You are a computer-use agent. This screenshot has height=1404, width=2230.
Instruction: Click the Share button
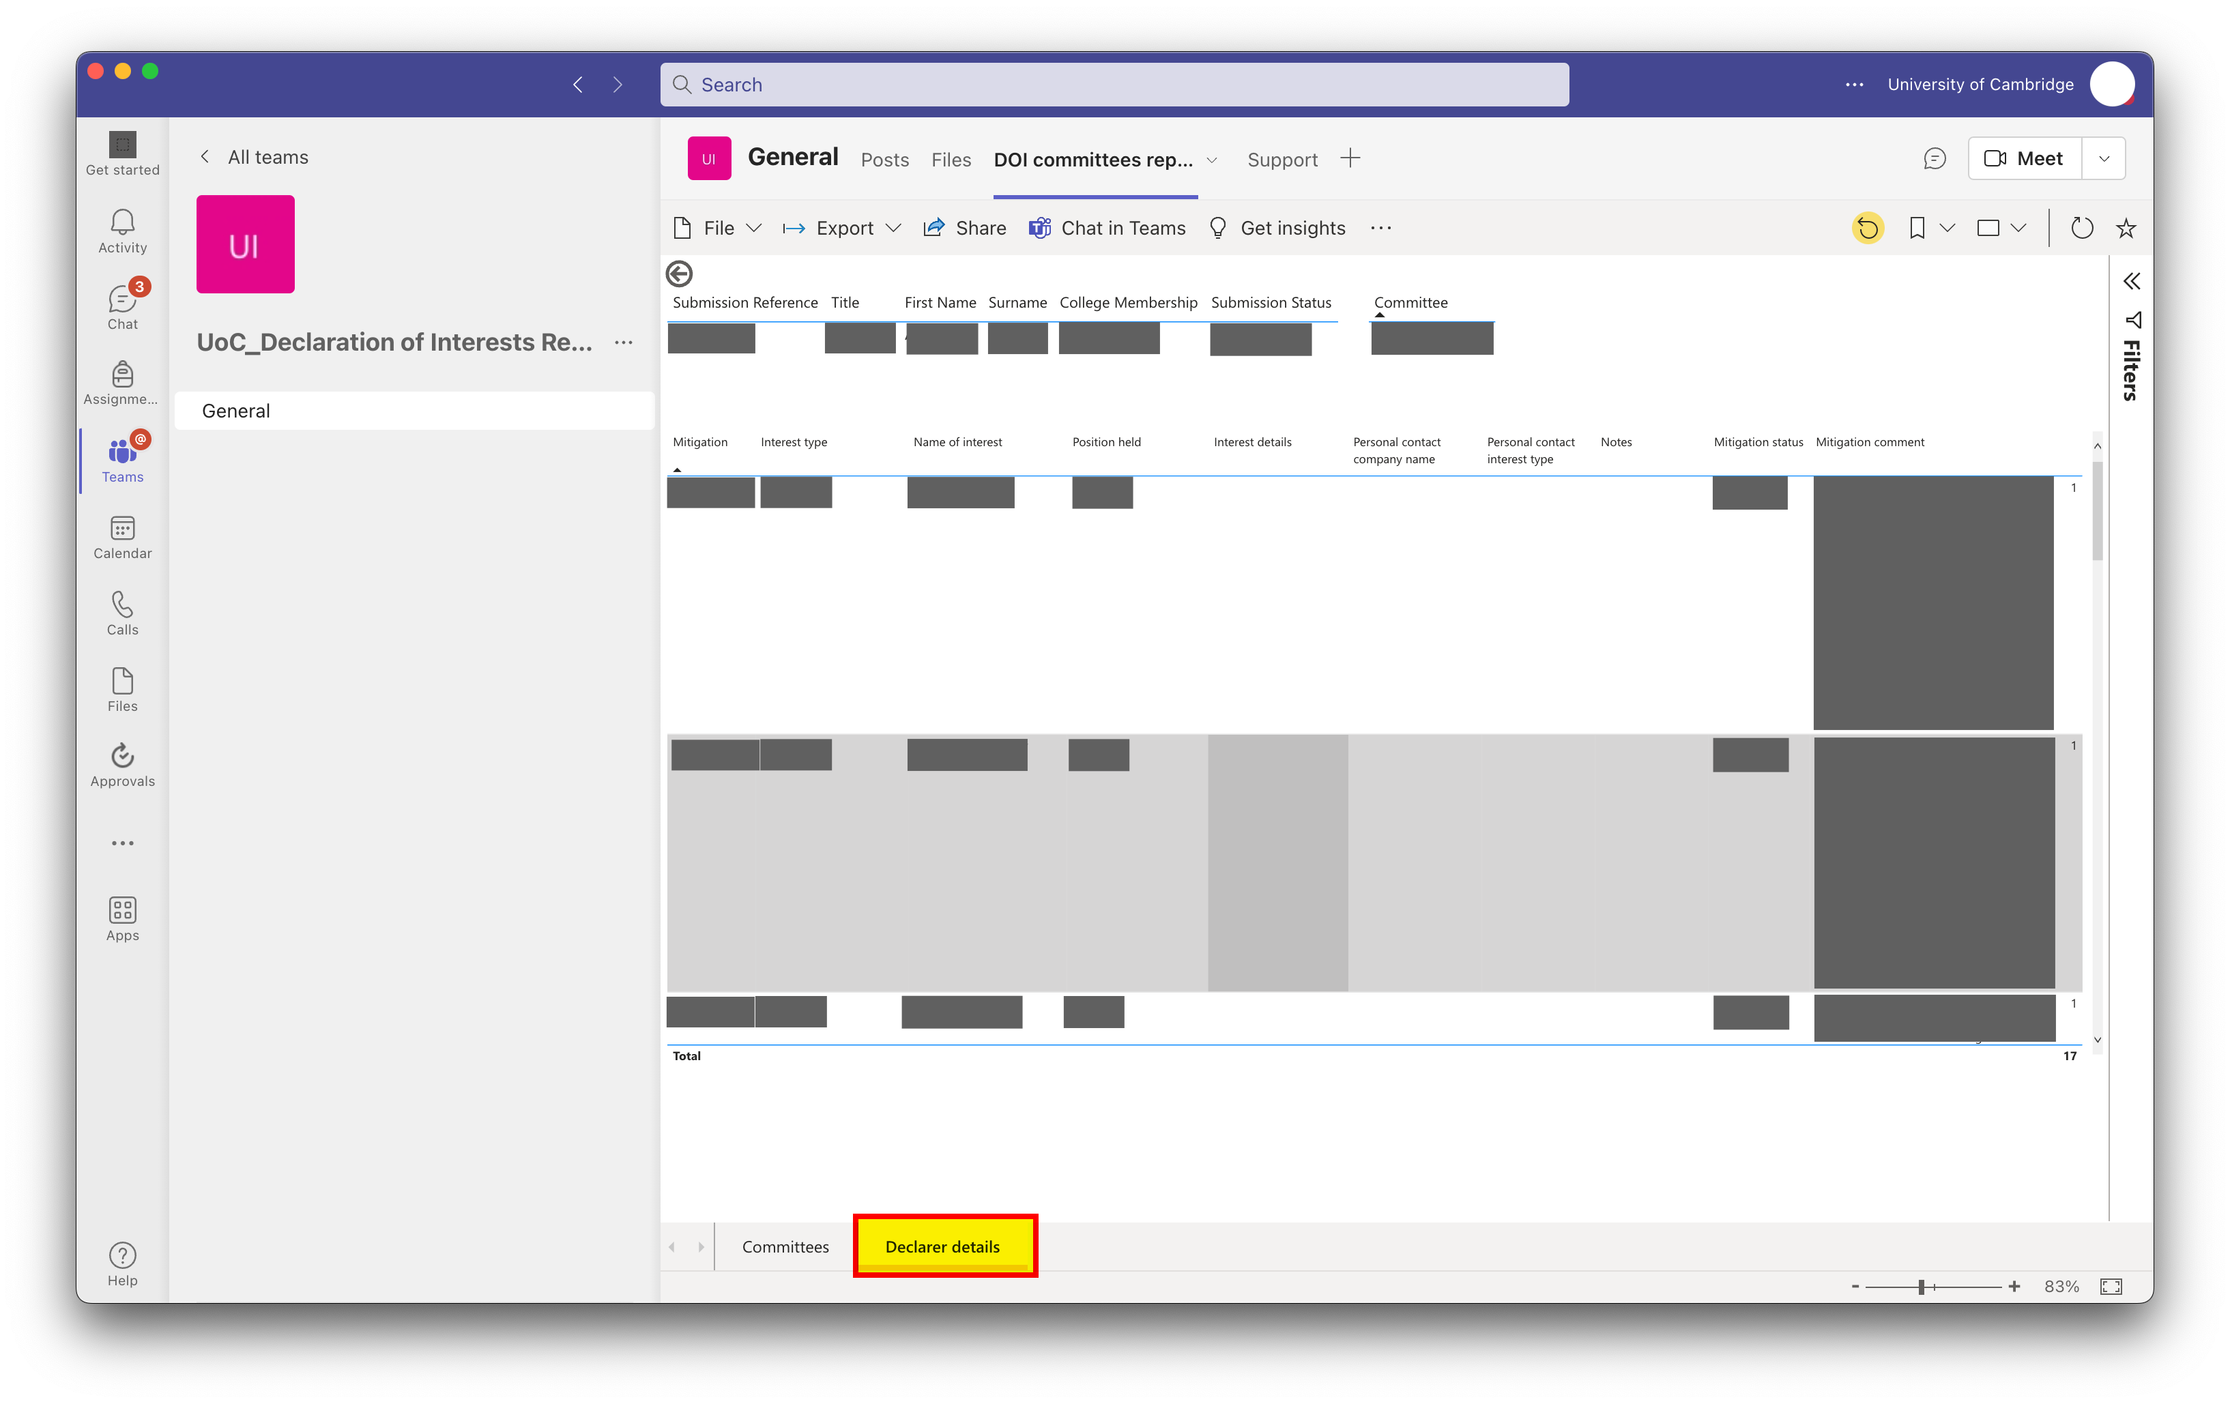tap(965, 228)
